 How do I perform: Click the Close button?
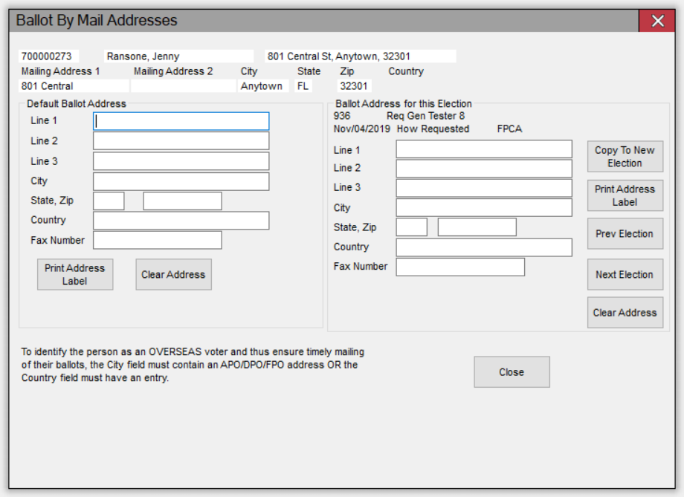tap(512, 372)
